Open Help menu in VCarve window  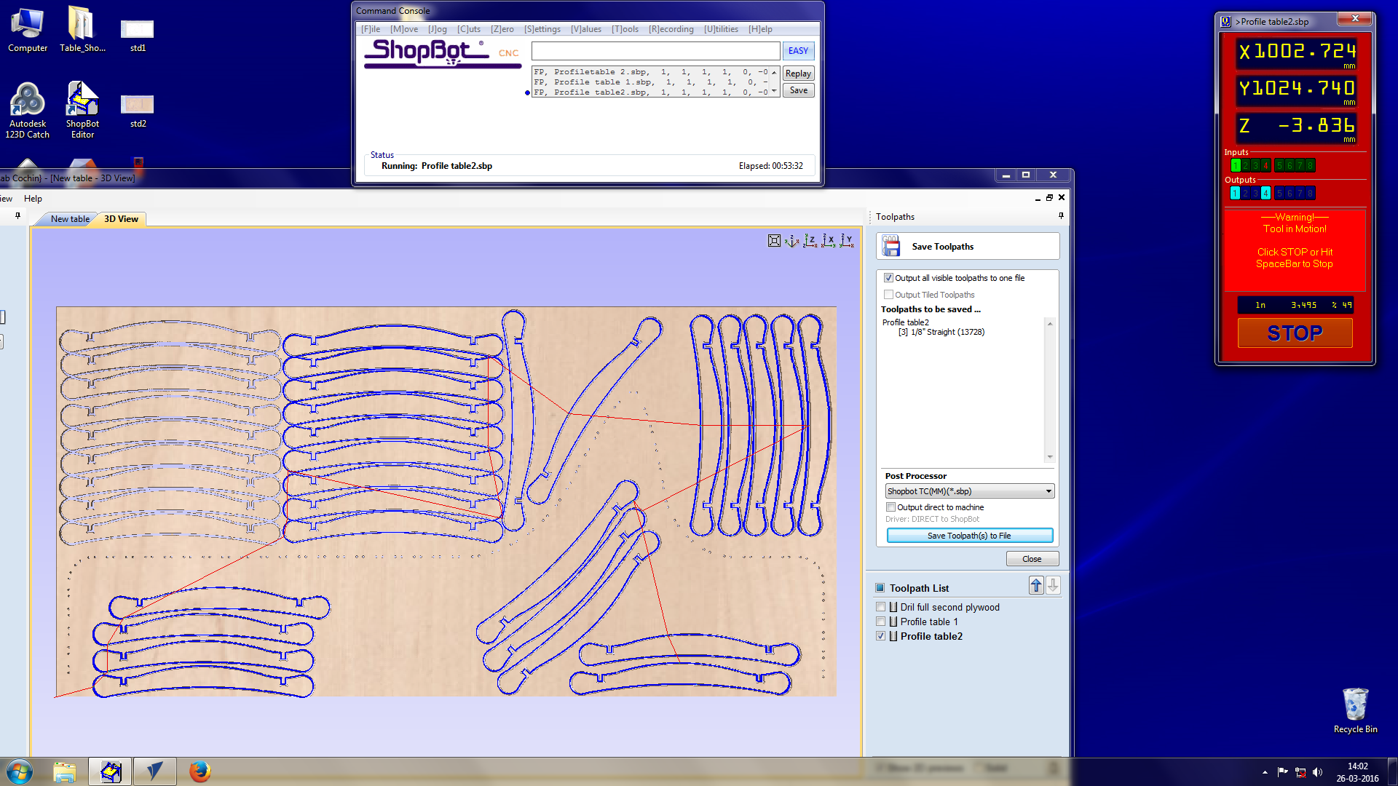33,199
